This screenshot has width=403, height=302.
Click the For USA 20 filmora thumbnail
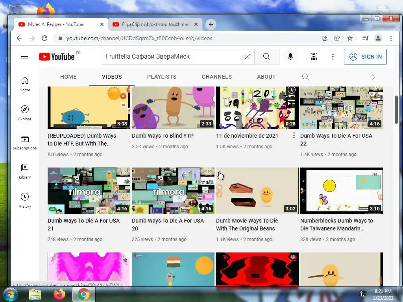pos(173,191)
